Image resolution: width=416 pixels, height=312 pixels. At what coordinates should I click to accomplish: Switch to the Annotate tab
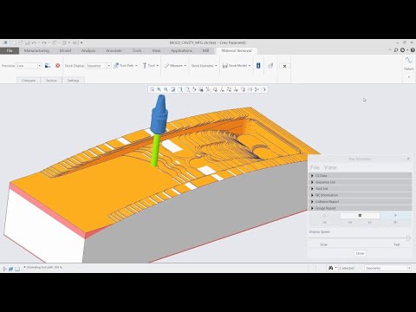[114, 50]
